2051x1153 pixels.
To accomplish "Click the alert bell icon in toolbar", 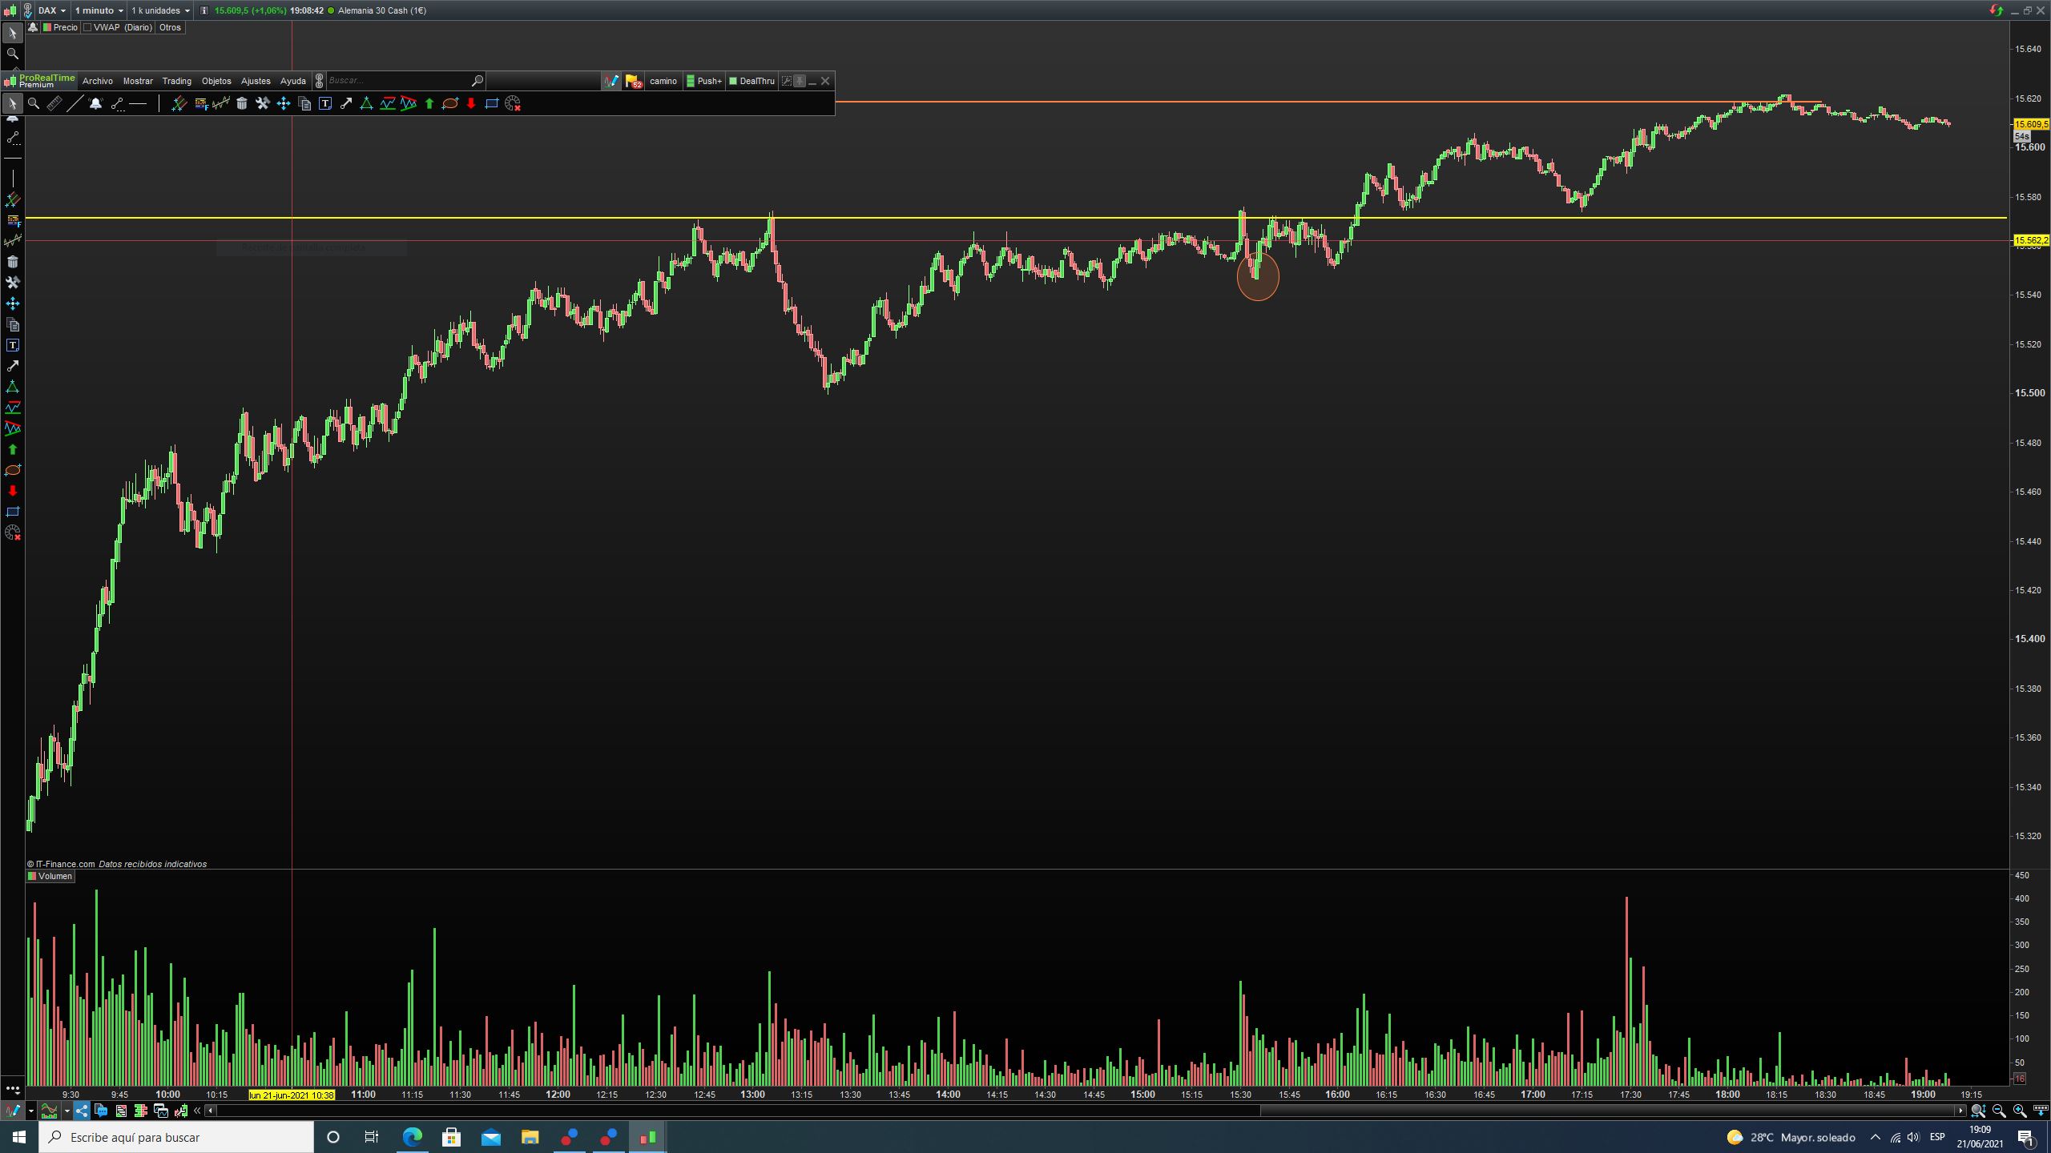I will coord(95,103).
